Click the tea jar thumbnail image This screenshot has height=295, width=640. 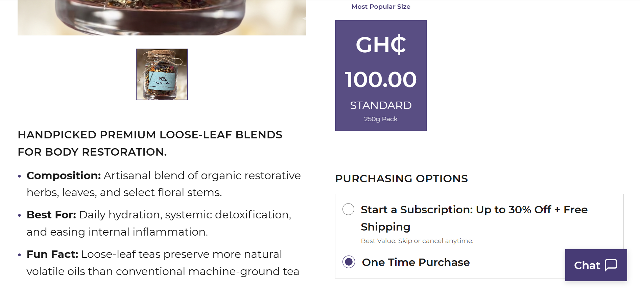pyautogui.click(x=162, y=74)
